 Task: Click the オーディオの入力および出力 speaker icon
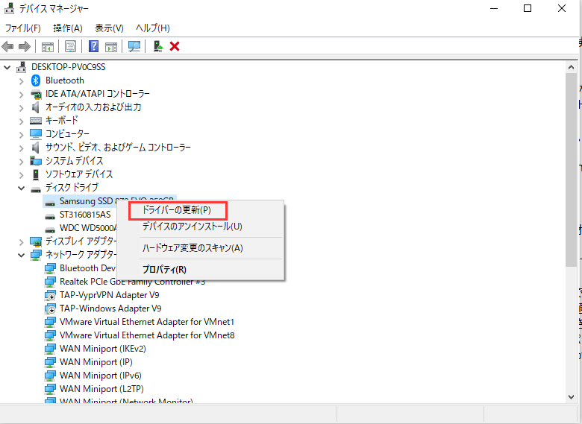pyautogui.click(x=36, y=107)
